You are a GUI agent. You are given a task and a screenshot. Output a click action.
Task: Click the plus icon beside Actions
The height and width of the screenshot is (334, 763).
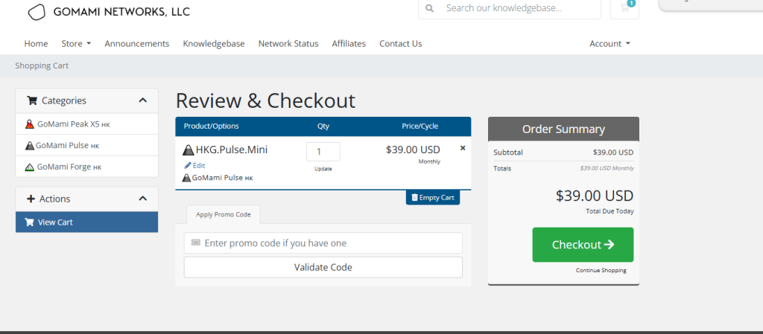31,199
